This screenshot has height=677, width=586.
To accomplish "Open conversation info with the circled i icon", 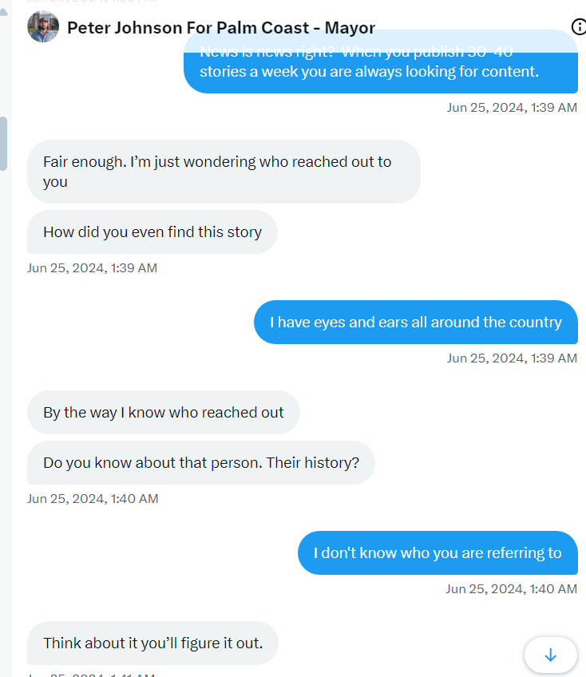I will click(x=579, y=27).
